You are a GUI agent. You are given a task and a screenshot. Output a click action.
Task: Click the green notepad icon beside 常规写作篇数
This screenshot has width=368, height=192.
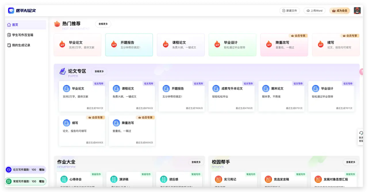tap(9, 181)
